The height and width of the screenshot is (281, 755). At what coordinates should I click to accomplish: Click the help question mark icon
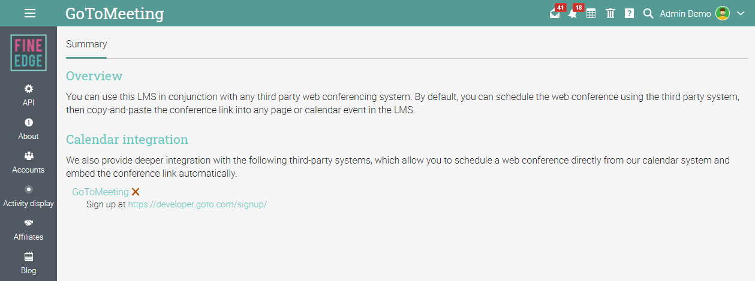629,13
